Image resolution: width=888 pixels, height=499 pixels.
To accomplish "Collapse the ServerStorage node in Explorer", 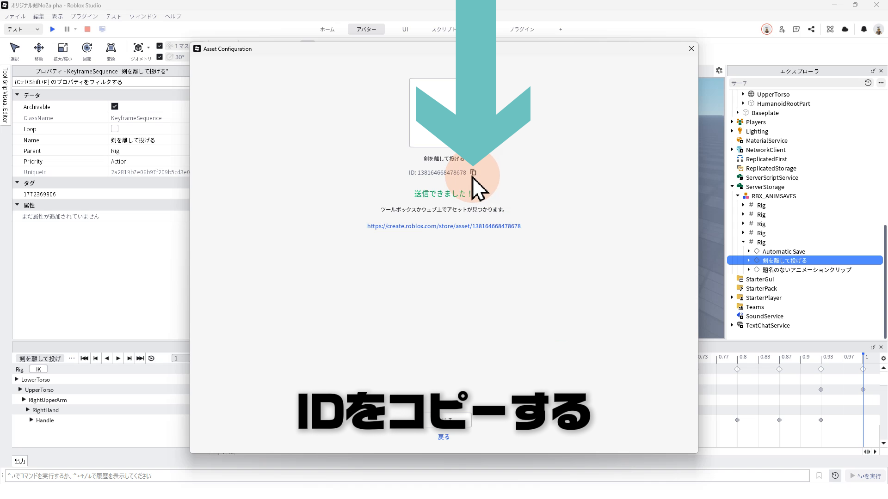I will click(732, 187).
